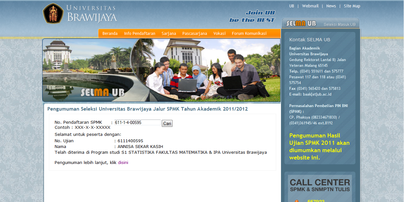Image resolution: width=404 pixels, height=202 pixels.
Task: Open the Forum Komunikasi menu
Action: pyautogui.click(x=249, y=33)
